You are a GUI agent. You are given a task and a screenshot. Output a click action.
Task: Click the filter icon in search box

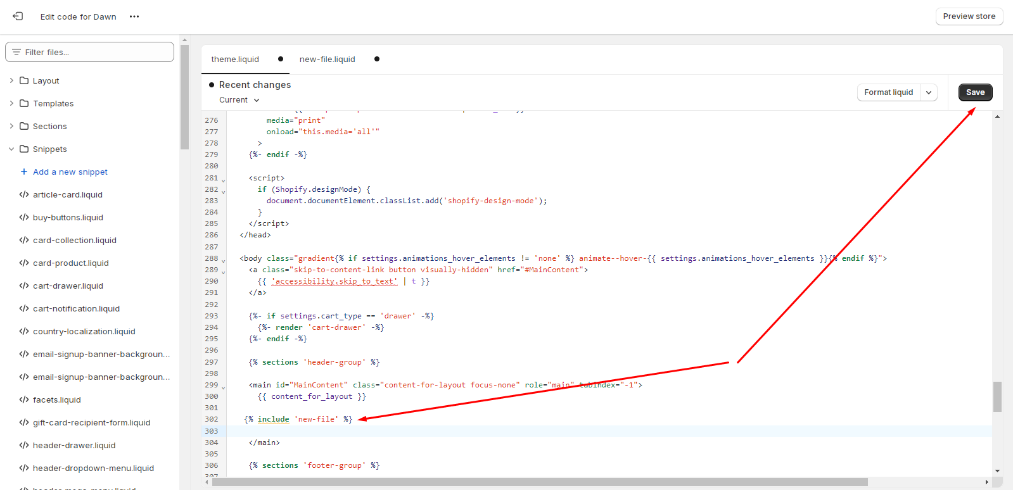[16, 52]
